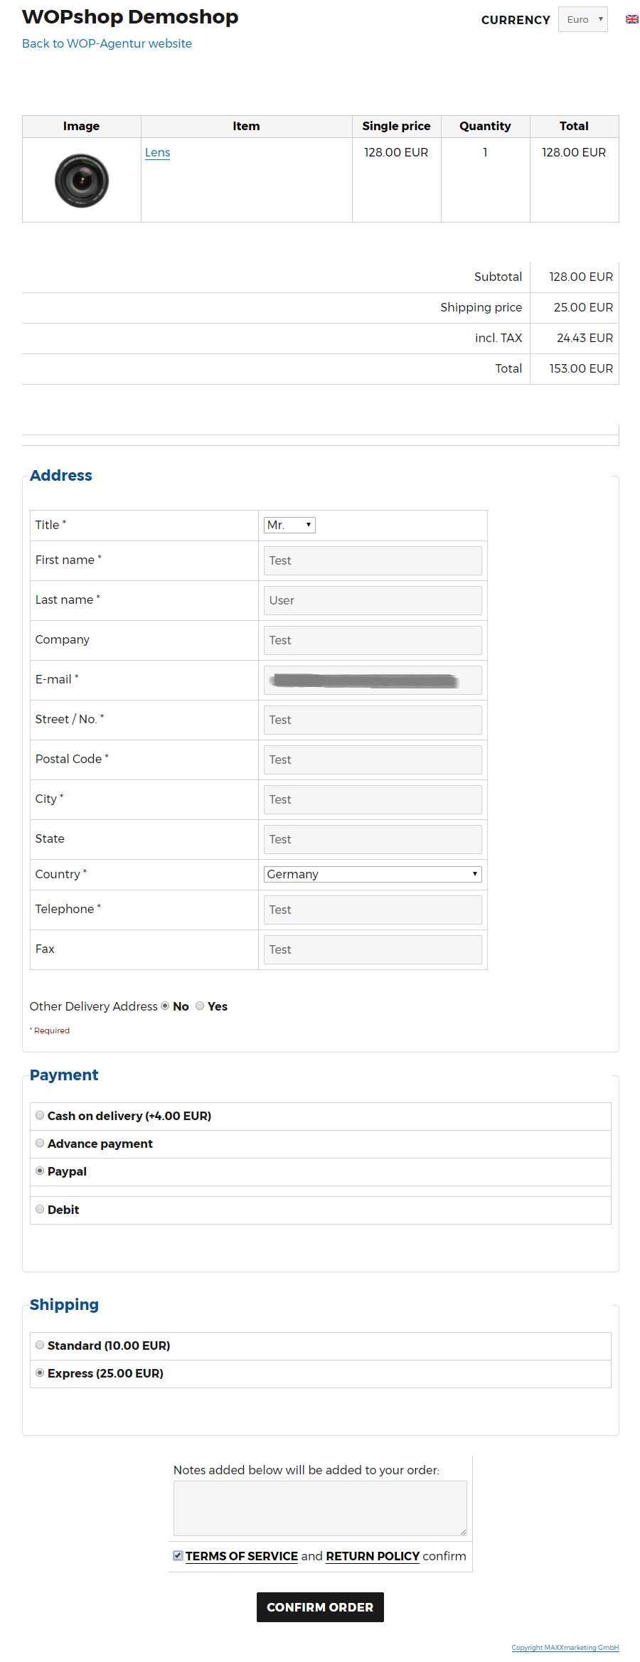640x1662 pixels.
Task: Select Debit payment method
Action: 40,1209
